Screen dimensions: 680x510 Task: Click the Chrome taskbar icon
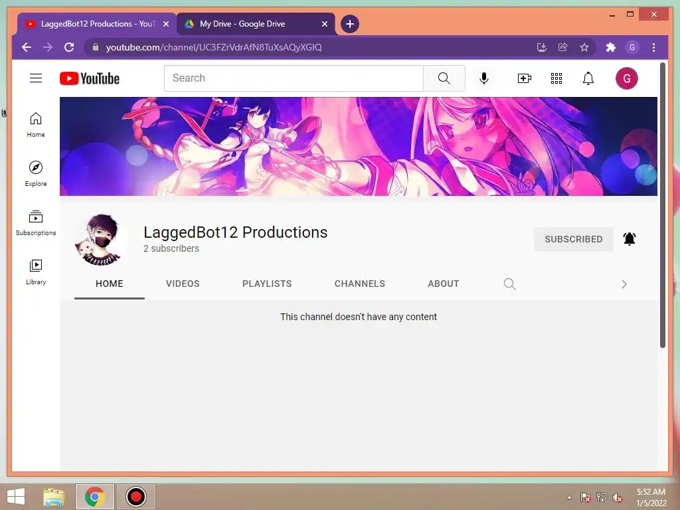(94, 497)
